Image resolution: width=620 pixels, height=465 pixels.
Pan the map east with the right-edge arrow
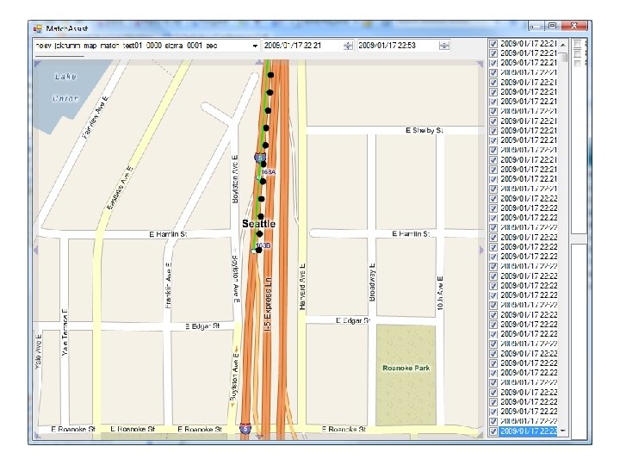(481, 250)
